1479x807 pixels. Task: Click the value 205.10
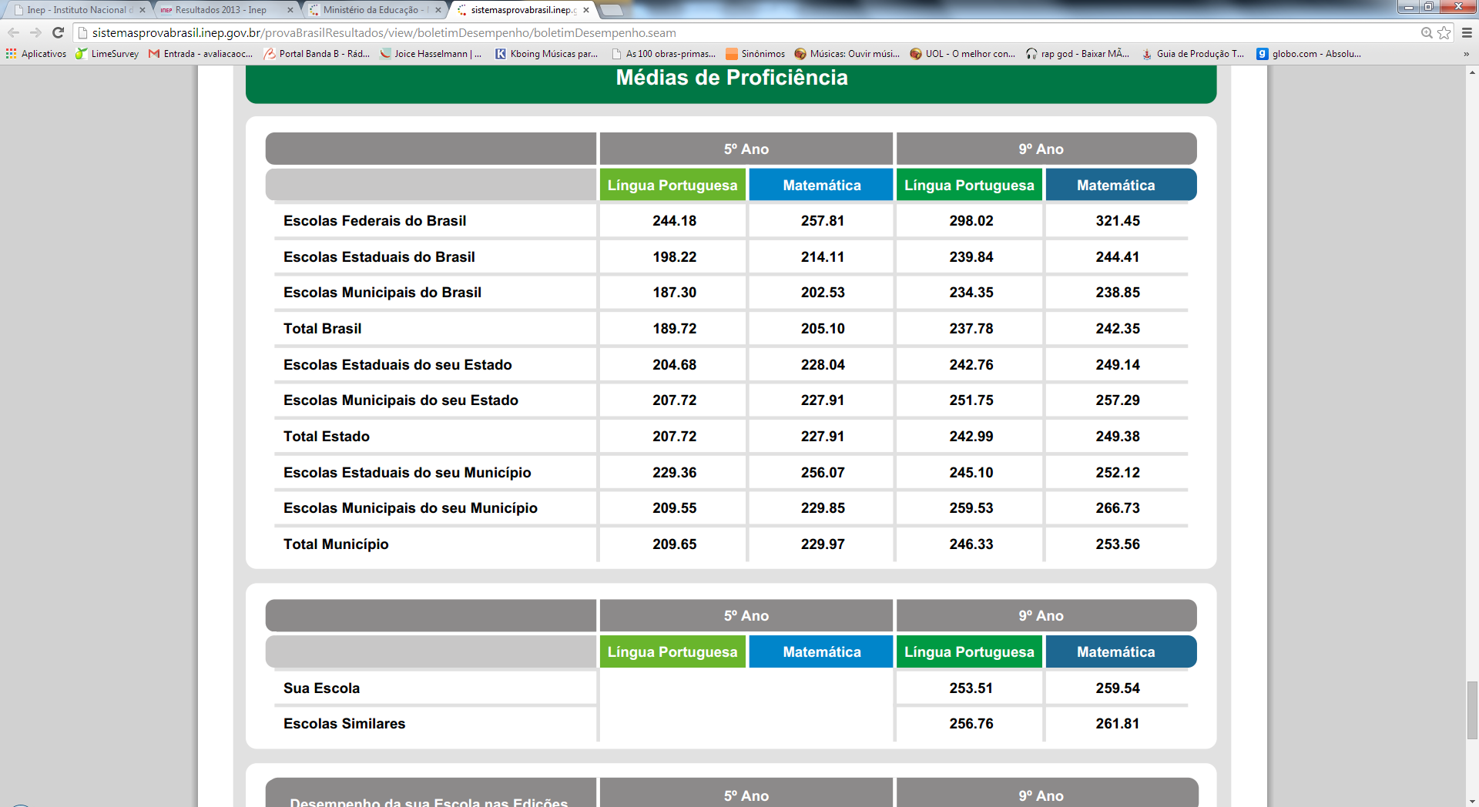823,329
